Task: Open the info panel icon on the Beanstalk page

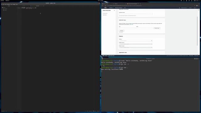Action: point(199,10)
